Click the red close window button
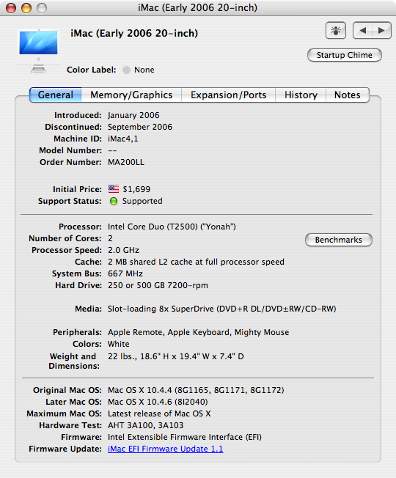396x478 pixels. click(x=11, y=7)
